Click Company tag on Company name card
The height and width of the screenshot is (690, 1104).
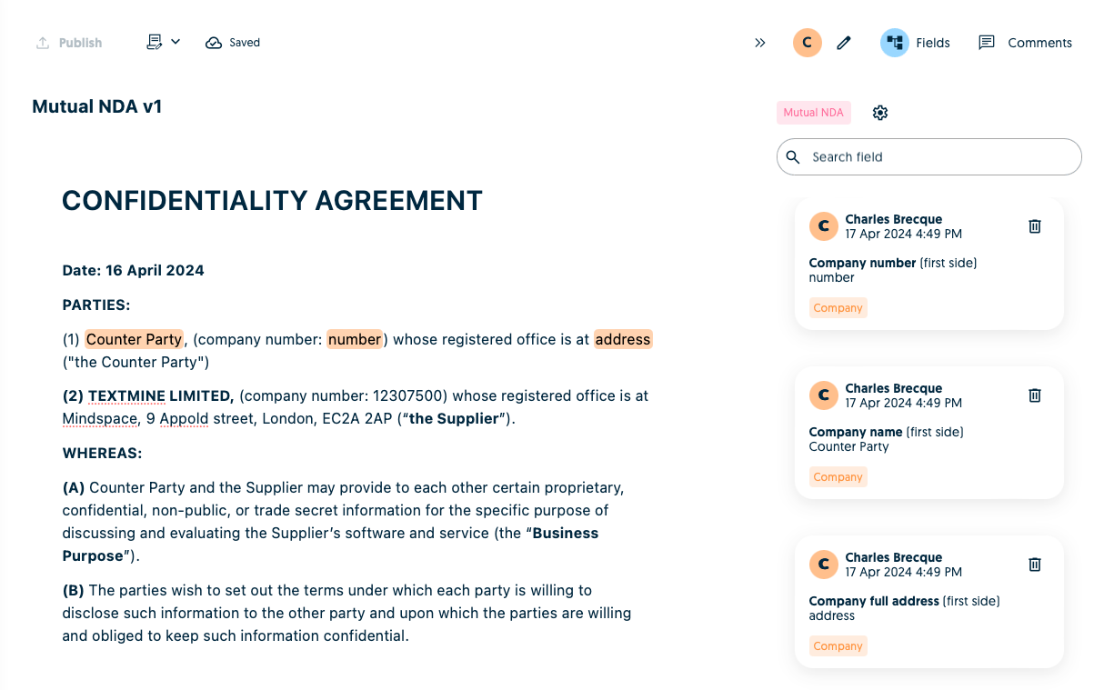click(838, 477)
